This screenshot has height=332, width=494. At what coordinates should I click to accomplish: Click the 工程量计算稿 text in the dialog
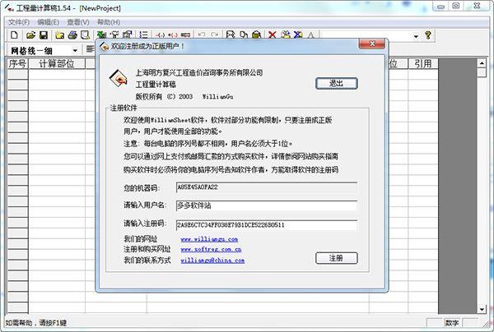(x=156, y=85)
